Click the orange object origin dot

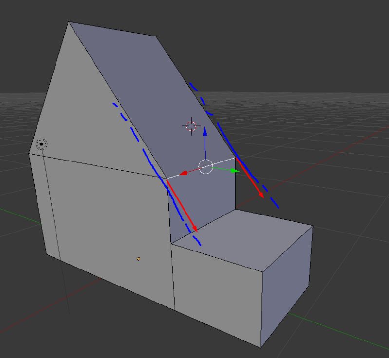click(x=138, y=259)
